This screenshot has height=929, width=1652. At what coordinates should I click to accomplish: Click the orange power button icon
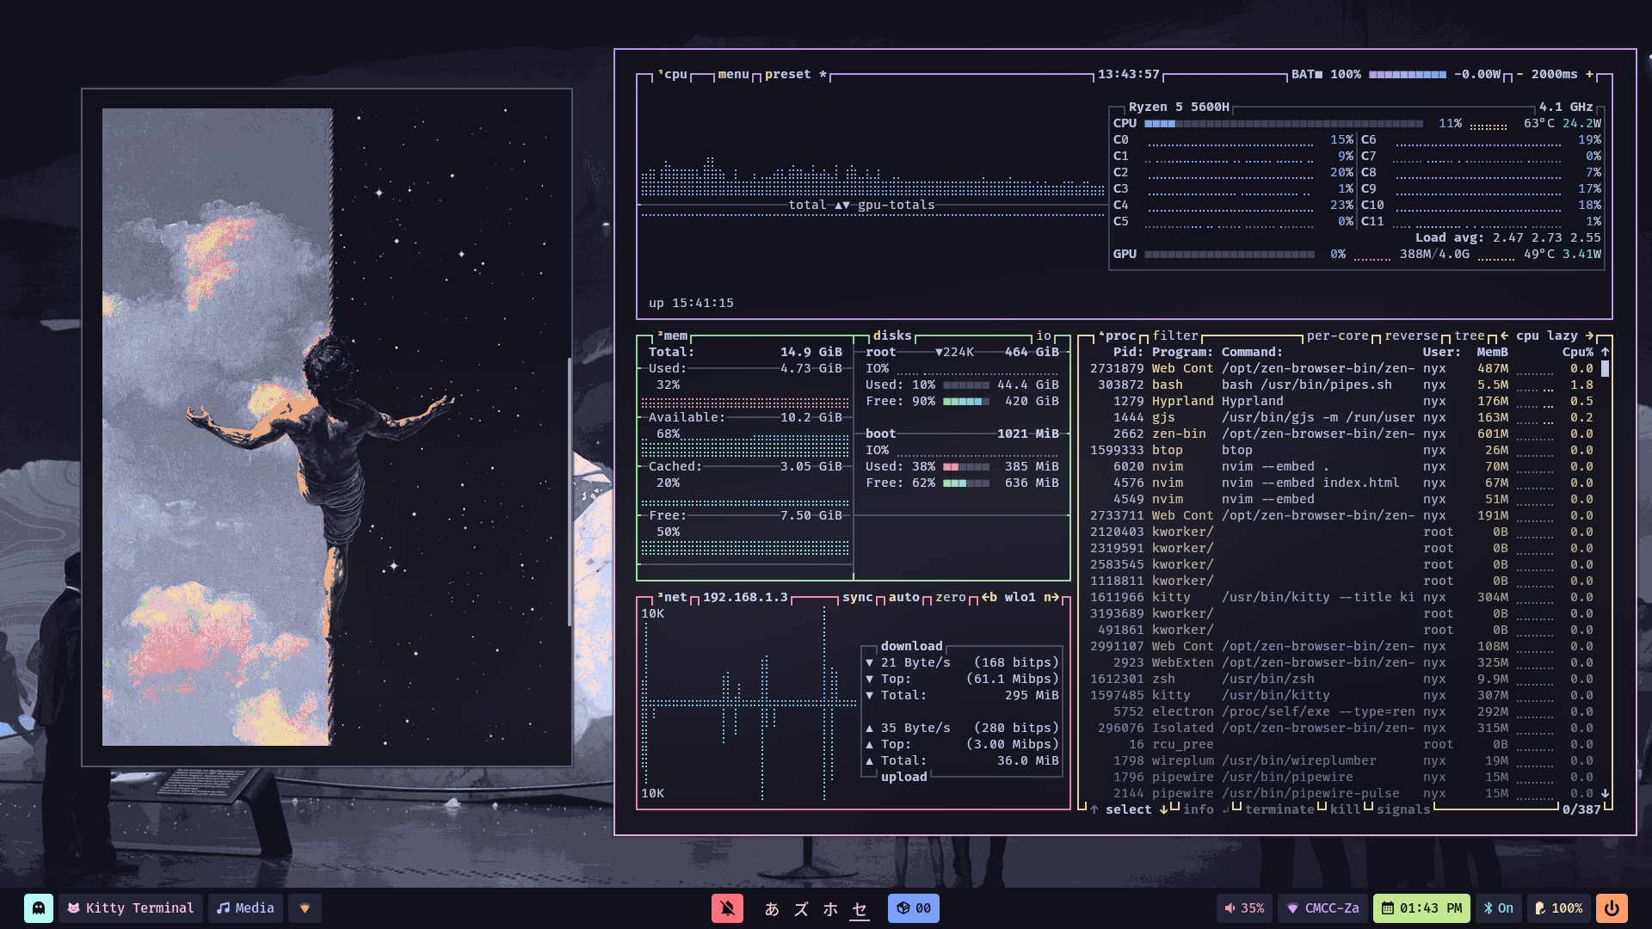pos(1612,908)
